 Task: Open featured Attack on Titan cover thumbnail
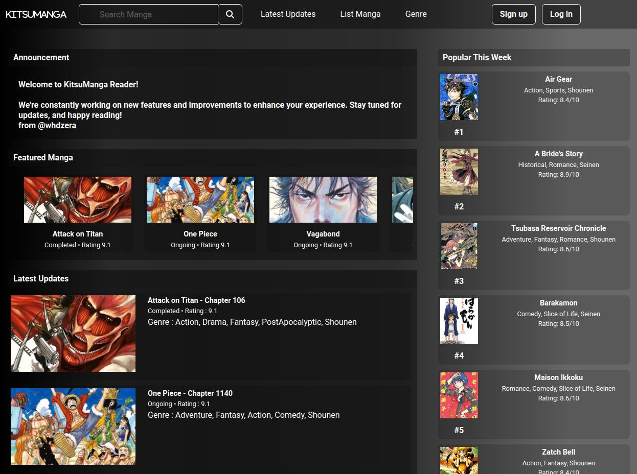tap(78, 200)
